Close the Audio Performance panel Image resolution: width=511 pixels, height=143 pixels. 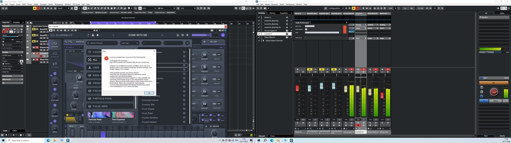pos(347,23)
